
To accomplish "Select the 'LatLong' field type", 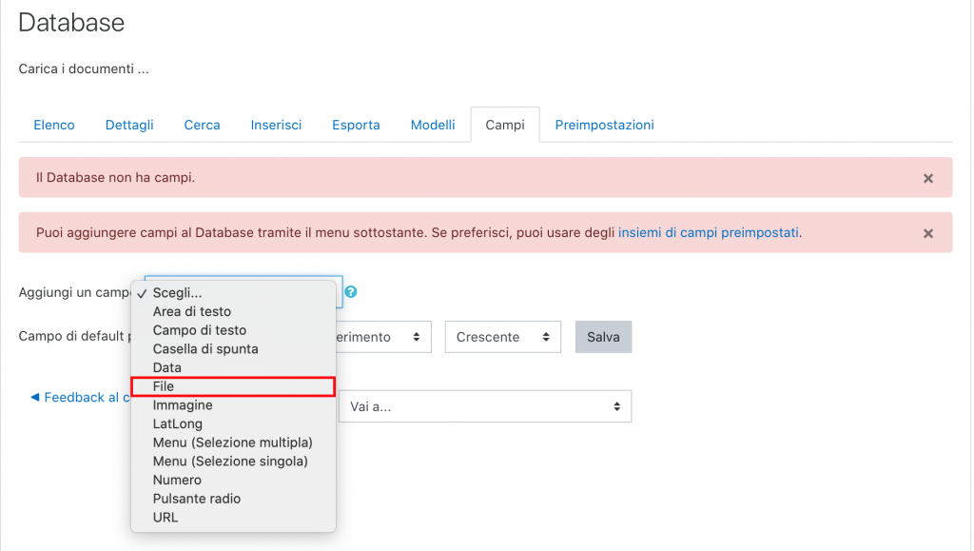I will 234,423.
